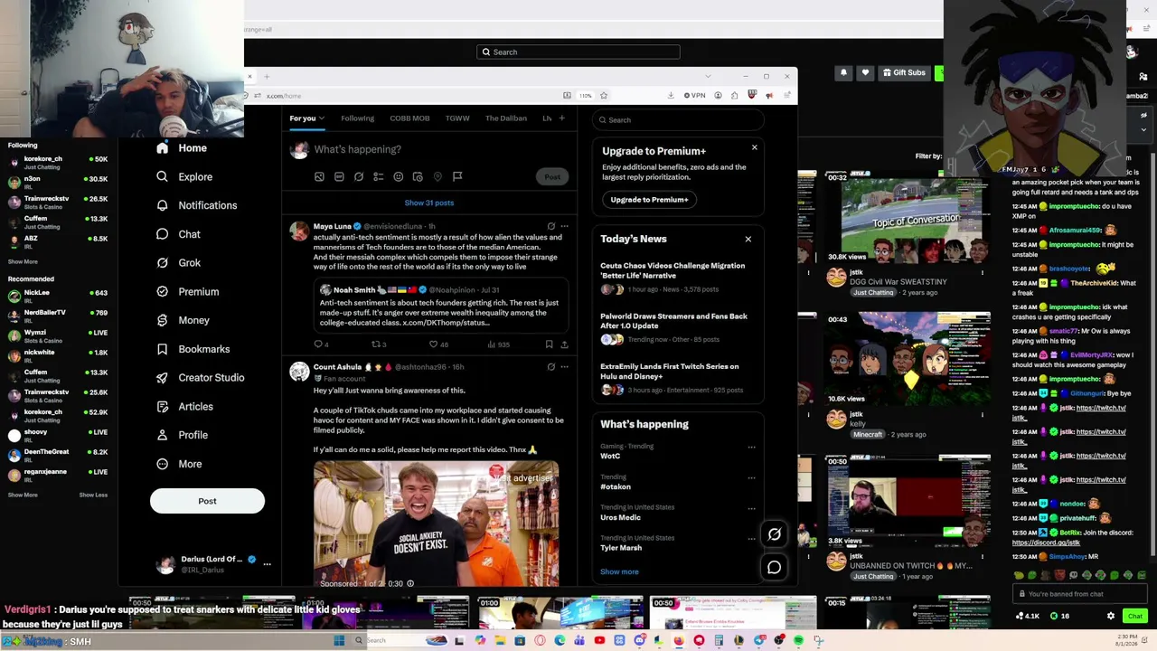Open more options on Count Ashula's post
This screenshot has width=1157, height=651.
click(564, 367)
